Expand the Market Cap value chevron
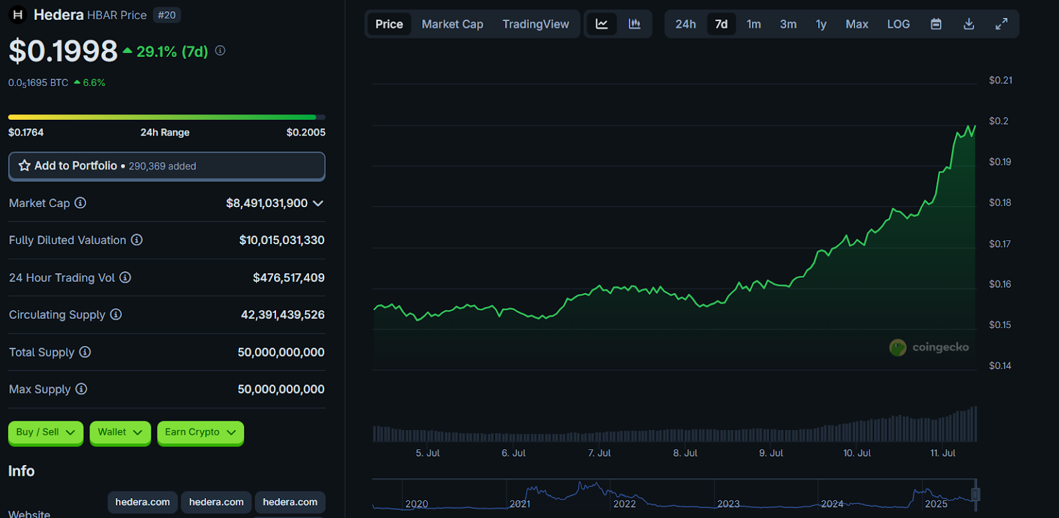Image resolution: width=1059 pixels, height=518 pixels. [x=318, y=203]
